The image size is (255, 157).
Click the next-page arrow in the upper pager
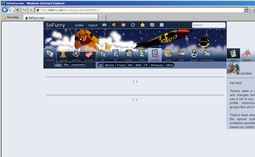click(137, 82)
